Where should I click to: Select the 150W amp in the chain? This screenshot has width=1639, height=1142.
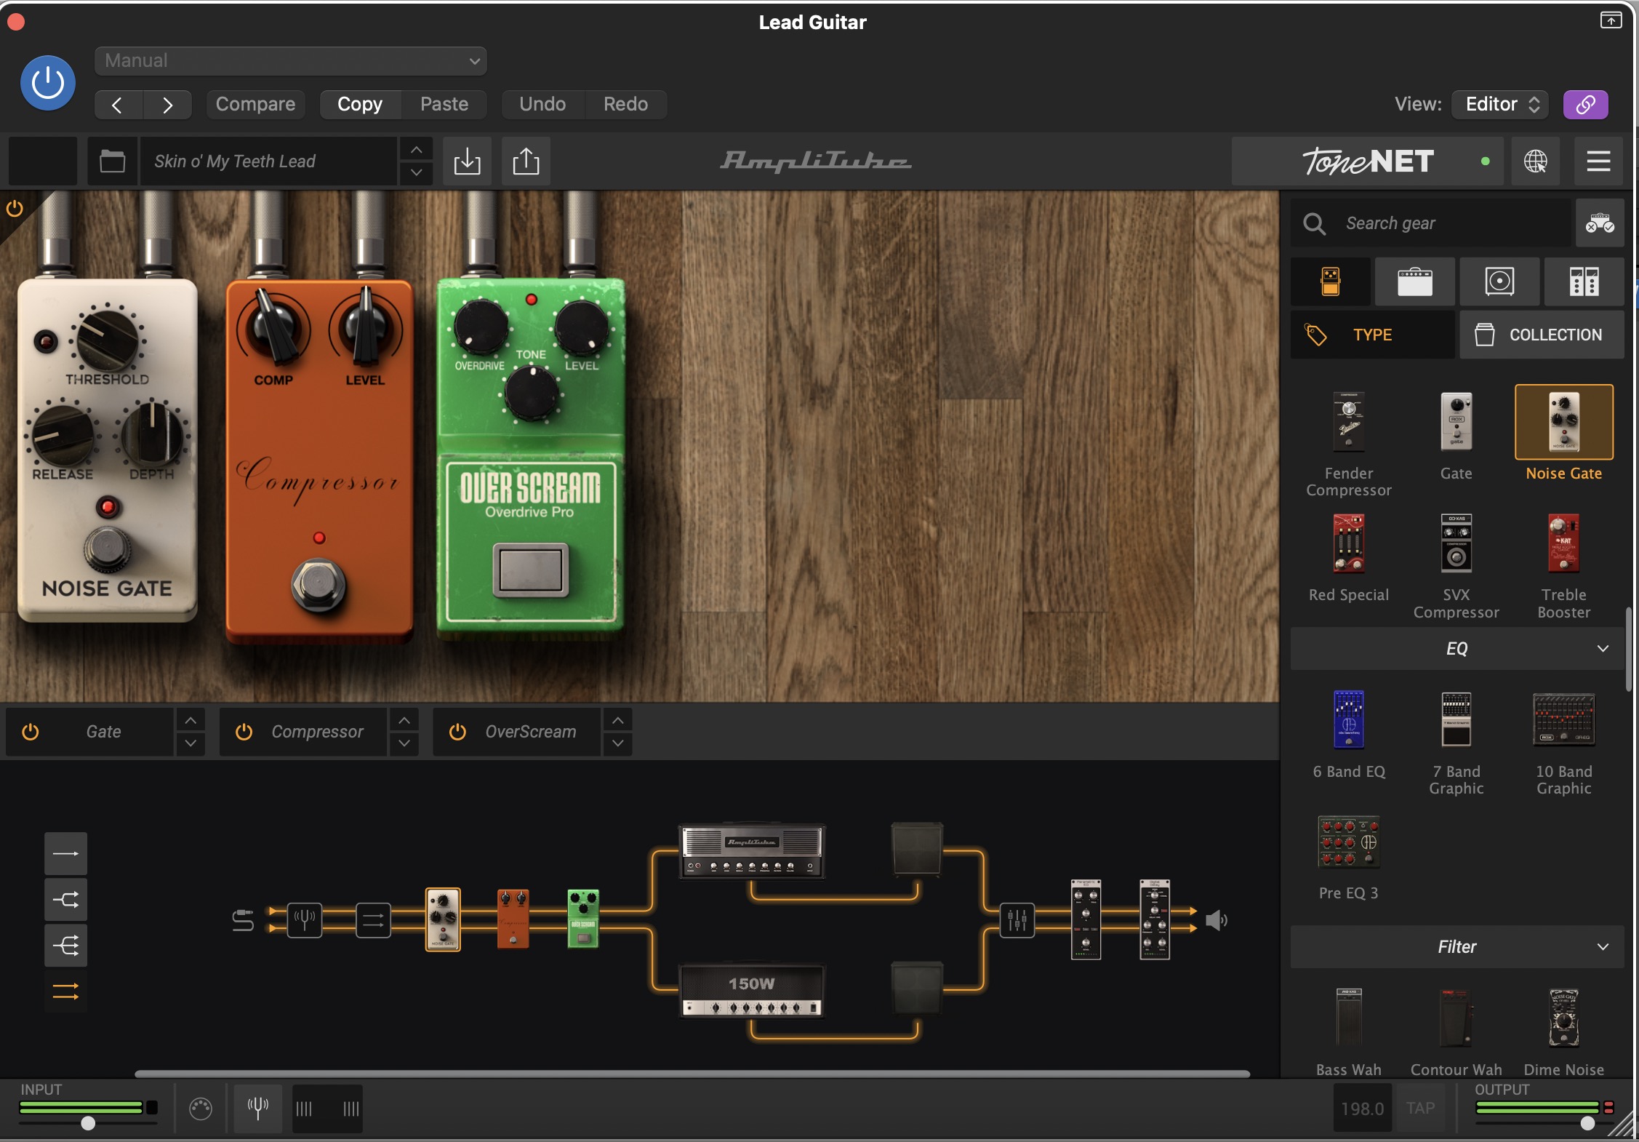[x=752, y=990]
